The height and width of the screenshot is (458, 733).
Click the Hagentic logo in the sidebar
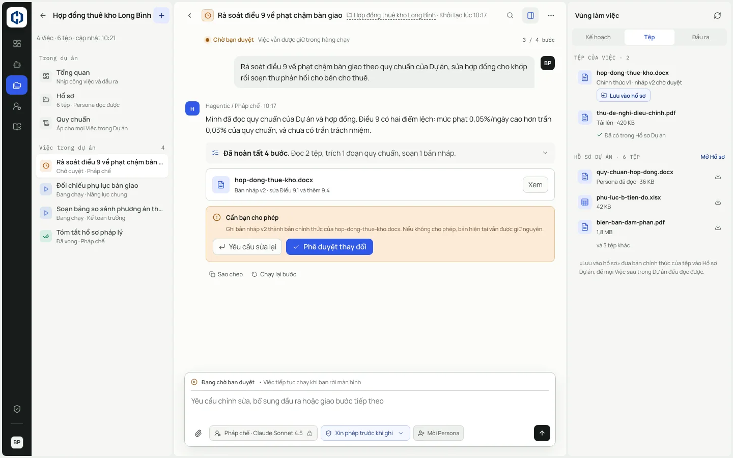click(x=17, y=17)
